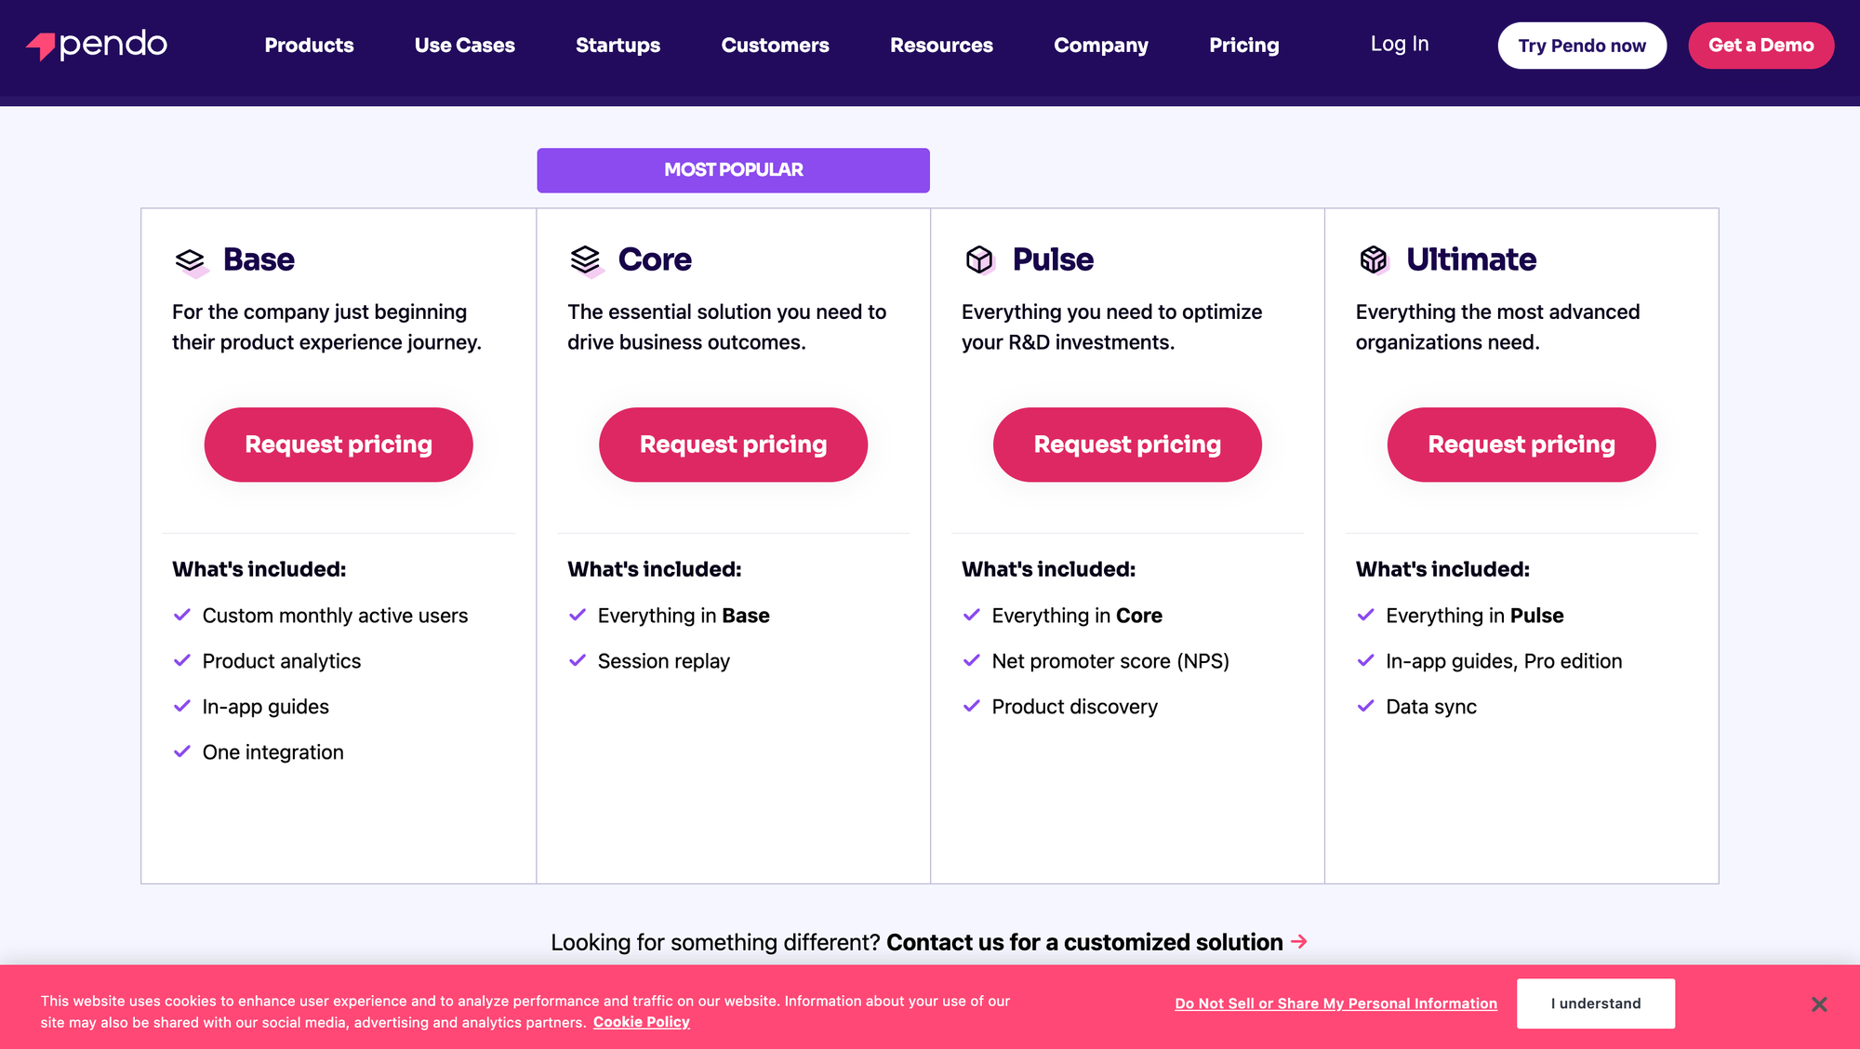
Task: Click the Get a Demo button
Action: 1761,46
